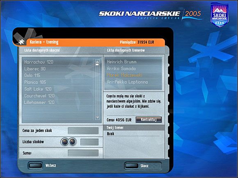Click the left round Liczba skoków button
Viewport: 238px width, 178px height.
(65, 142)
